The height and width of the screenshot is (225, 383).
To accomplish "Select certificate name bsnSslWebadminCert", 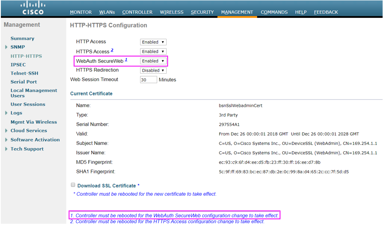I will 240,106.
